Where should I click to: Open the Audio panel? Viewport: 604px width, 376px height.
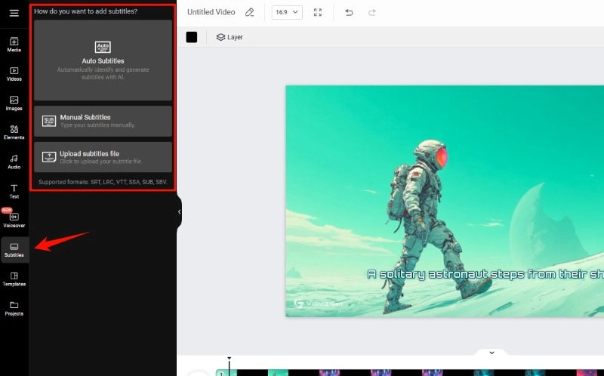(x=14, y=162)
